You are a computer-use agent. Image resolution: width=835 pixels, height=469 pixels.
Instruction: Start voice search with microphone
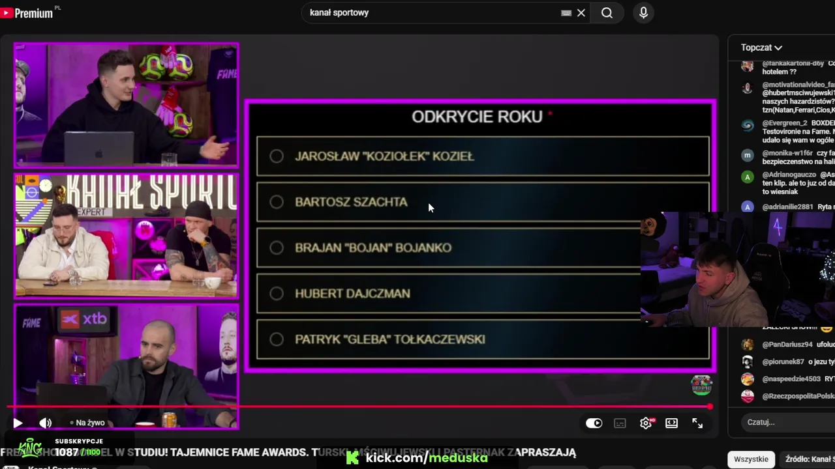(x=643, y=12)
